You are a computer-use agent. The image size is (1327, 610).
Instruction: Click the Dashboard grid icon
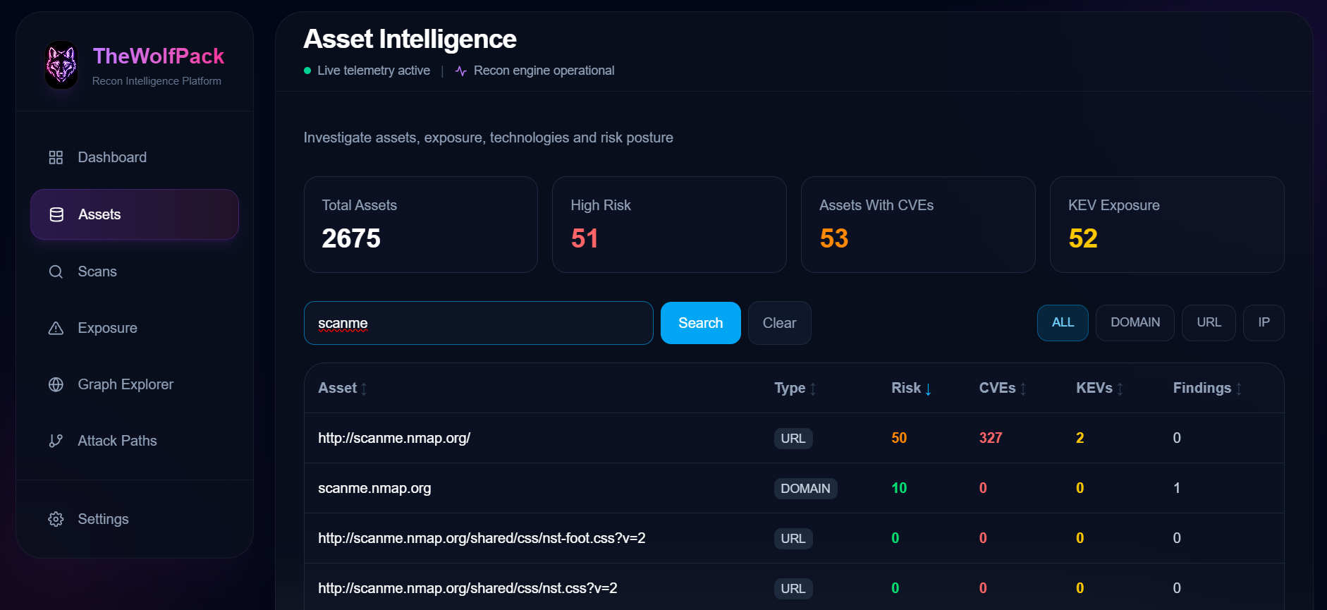click(x=56, y=157)
